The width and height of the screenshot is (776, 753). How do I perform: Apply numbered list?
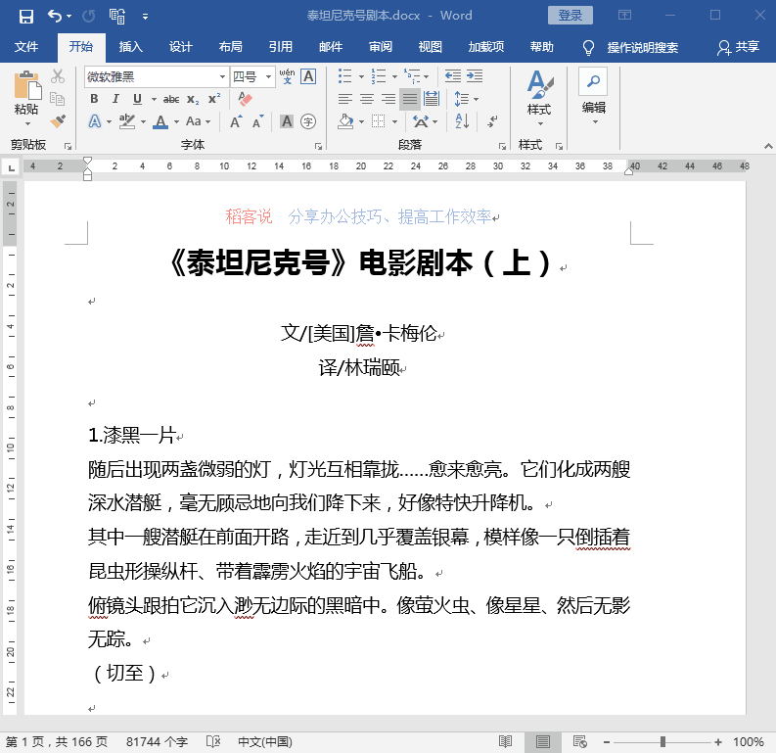click(379, 76)
